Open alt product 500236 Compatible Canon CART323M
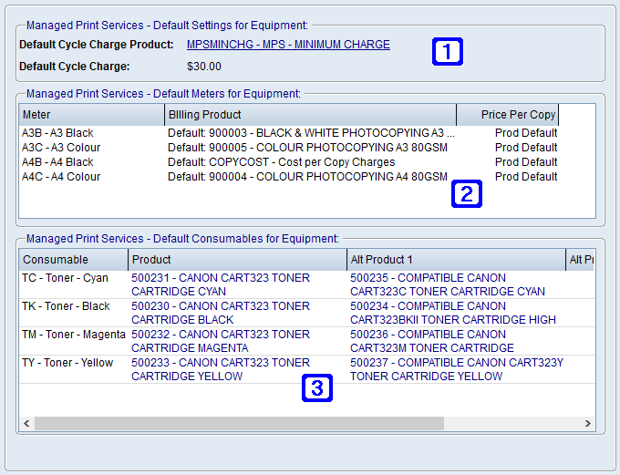 [x=432, y=341]
